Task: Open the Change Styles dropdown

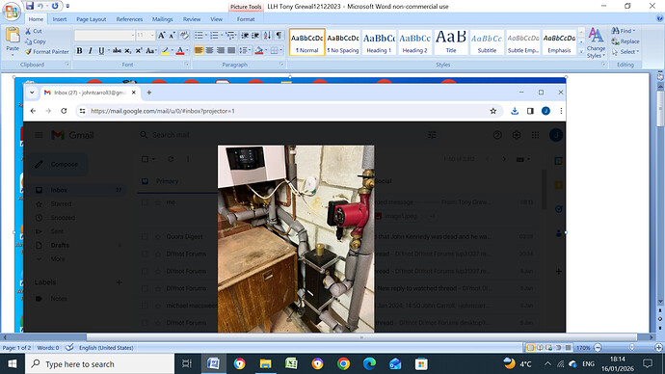Action: [x=596, y=42]
